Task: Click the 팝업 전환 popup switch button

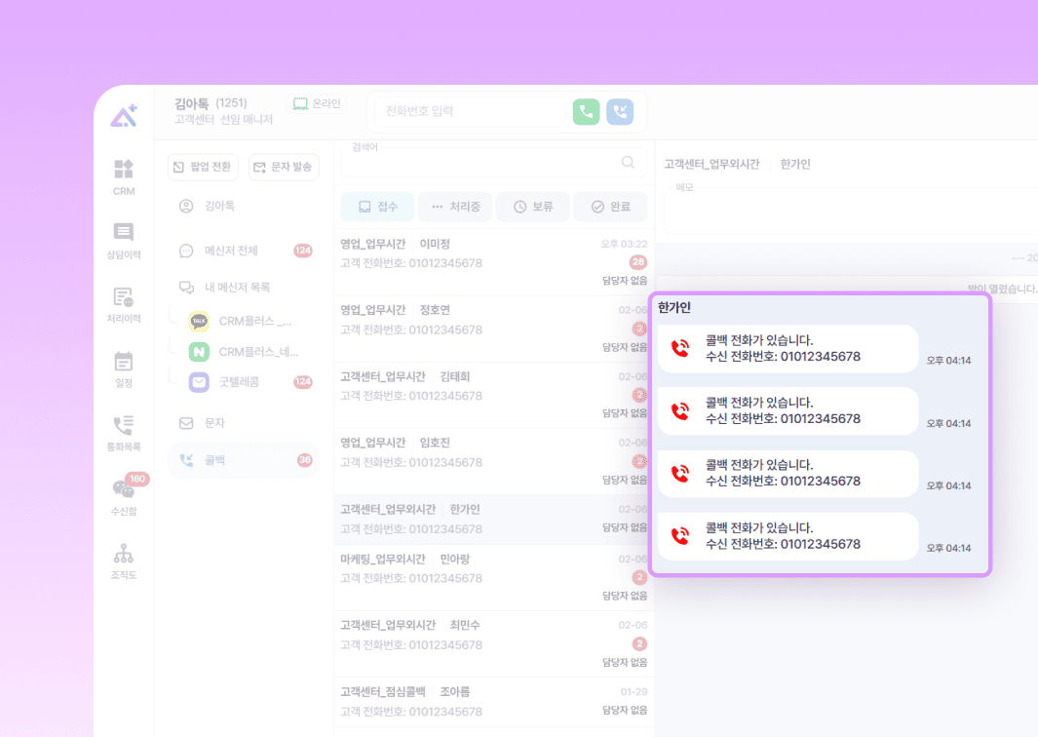Action: (202, 167)
